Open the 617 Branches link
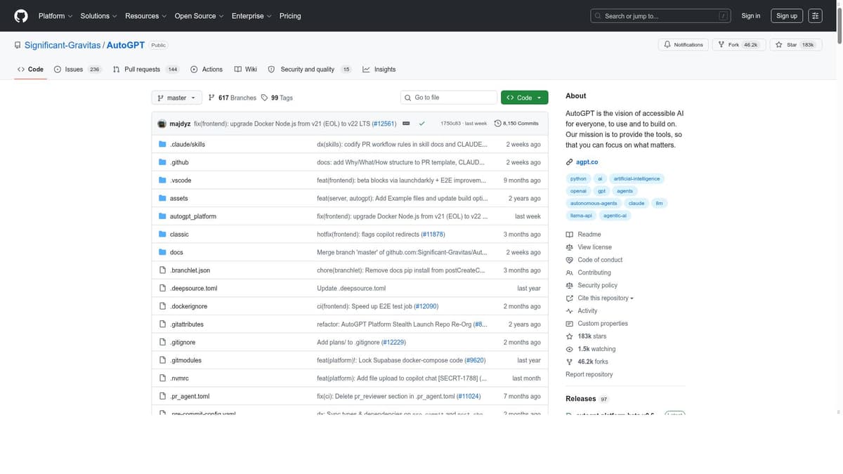Image resolution: width=843 pixels, height=474 pixels. coord(233,98)
